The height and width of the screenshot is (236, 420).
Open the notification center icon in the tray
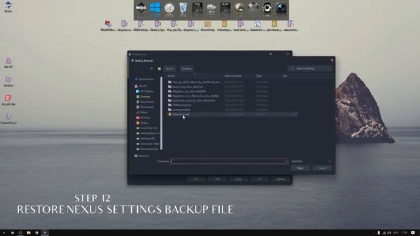[x=413, y=233]
